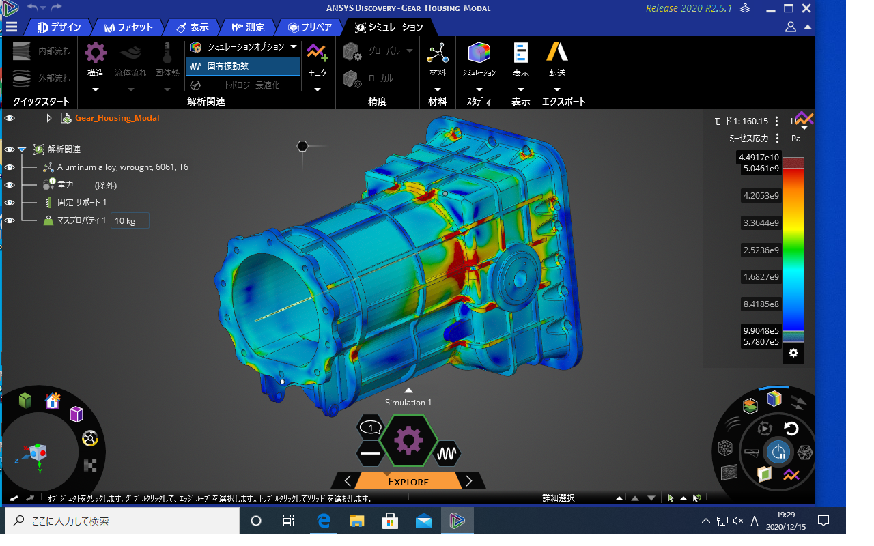This screenshot has width=874, height=546.
Task: Click the contour lines square icon
Action: point(730,472)
